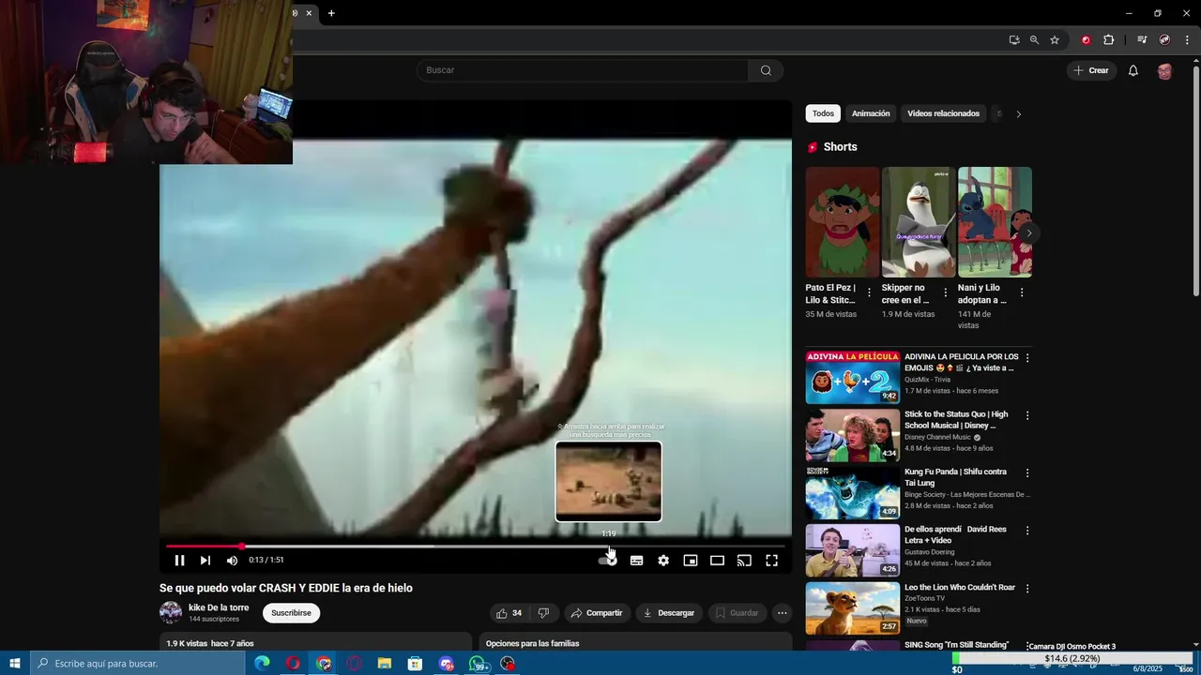Show next Shorts with arrow

coord(1029,232)
